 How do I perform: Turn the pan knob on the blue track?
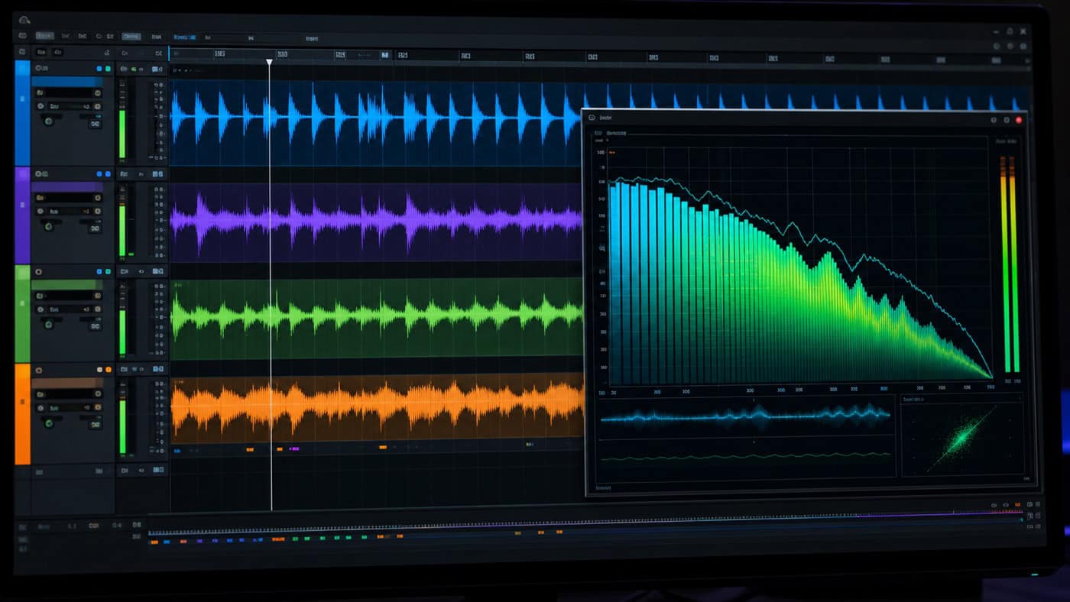click(49, 120)
